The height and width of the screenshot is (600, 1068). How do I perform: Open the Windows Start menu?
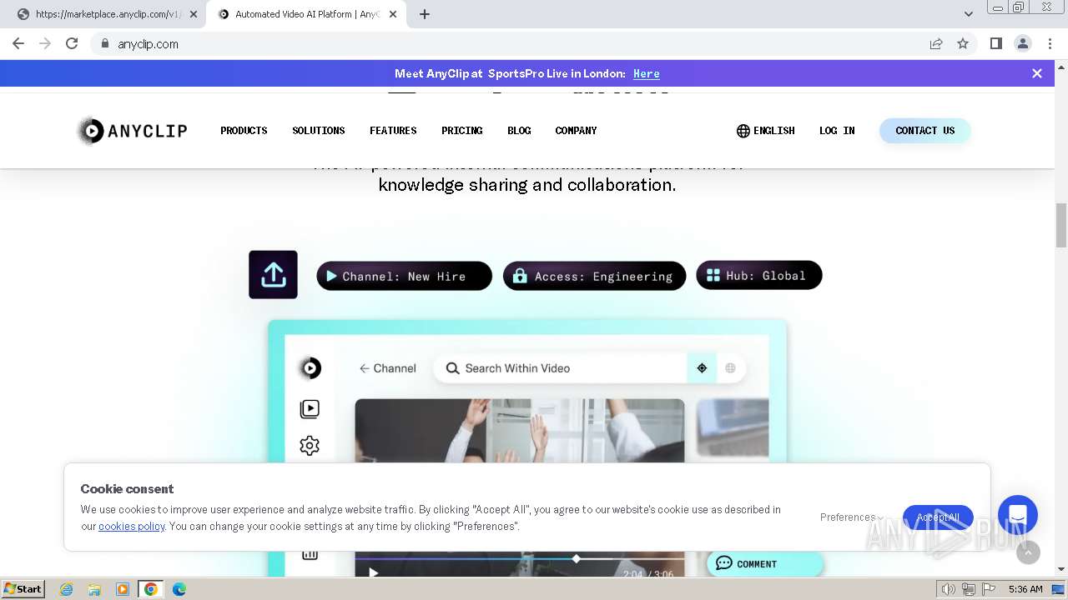23,589
